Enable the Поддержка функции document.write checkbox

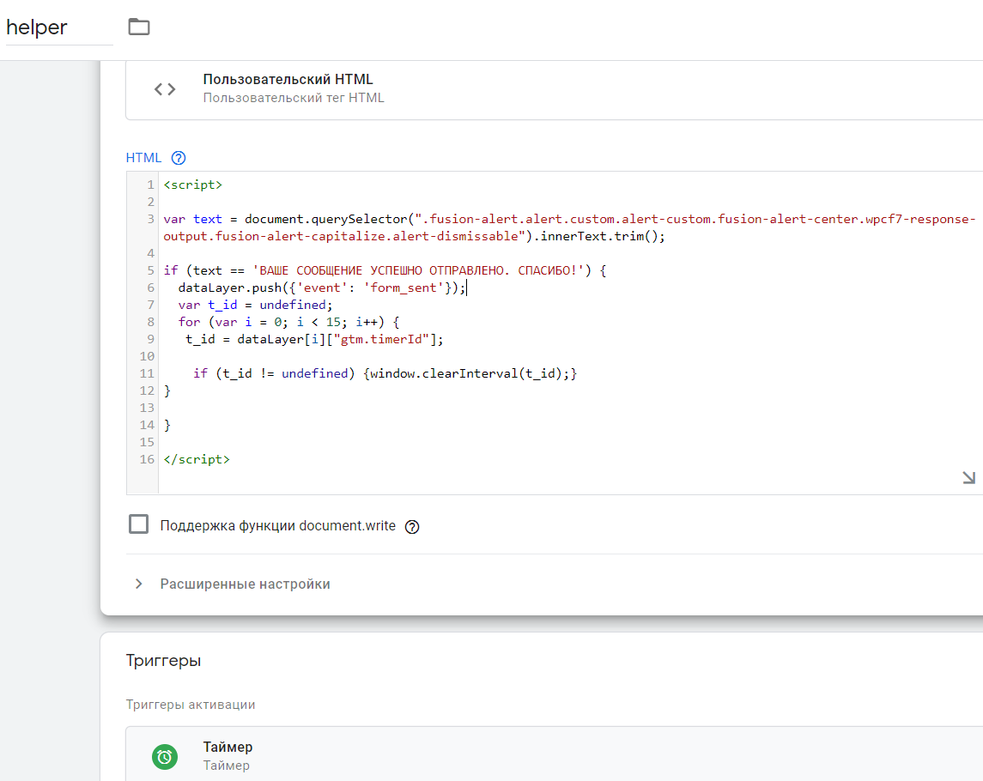[x=138, y=524]
